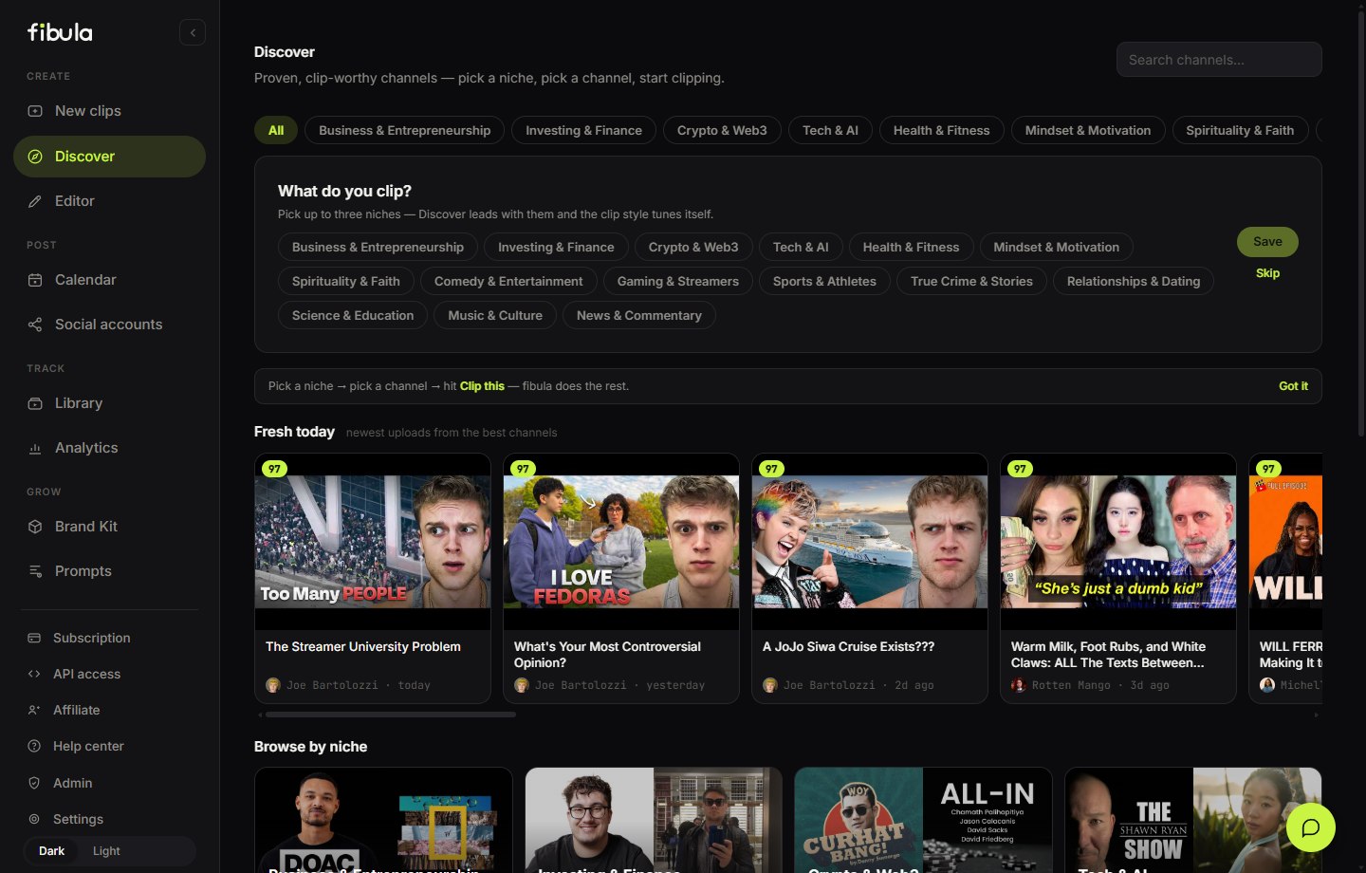1366x873 pixels.
Task: Click the left arrow of the Fresh today scroller
Action: 260,715
